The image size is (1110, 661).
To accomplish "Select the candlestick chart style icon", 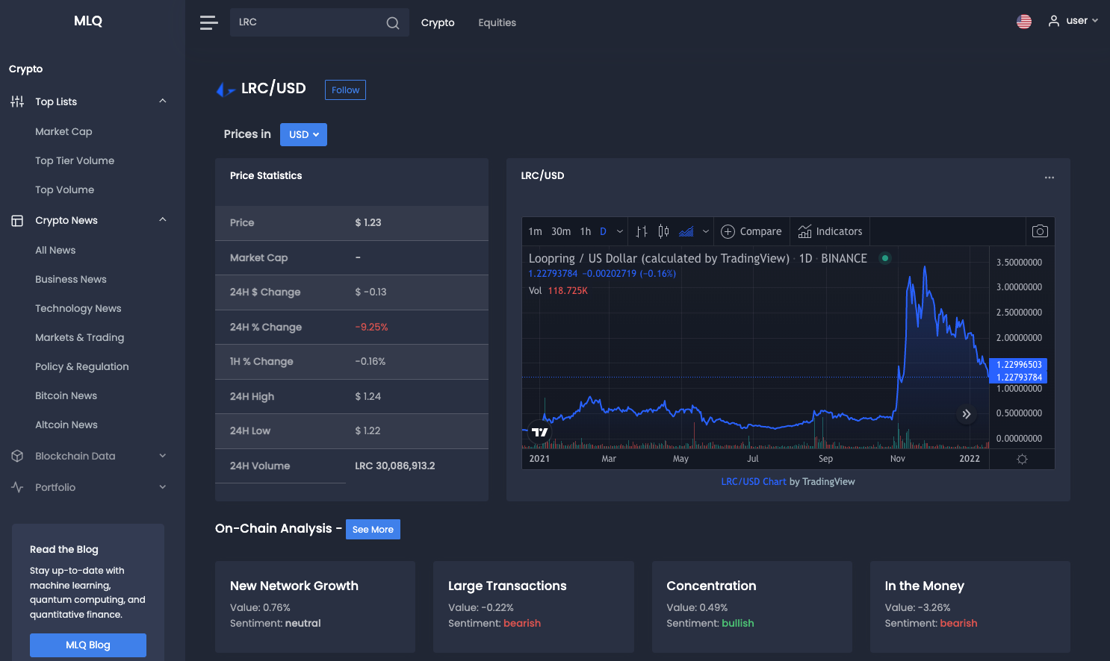I will [663, 231].
